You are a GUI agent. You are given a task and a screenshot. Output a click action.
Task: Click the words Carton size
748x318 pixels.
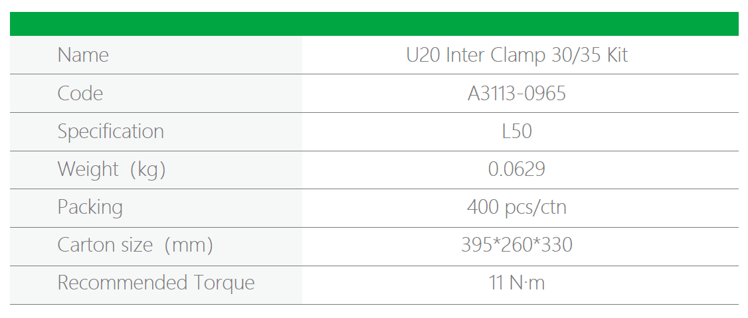(106, 246)
